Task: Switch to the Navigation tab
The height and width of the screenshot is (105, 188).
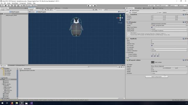Action: [147, 8]
